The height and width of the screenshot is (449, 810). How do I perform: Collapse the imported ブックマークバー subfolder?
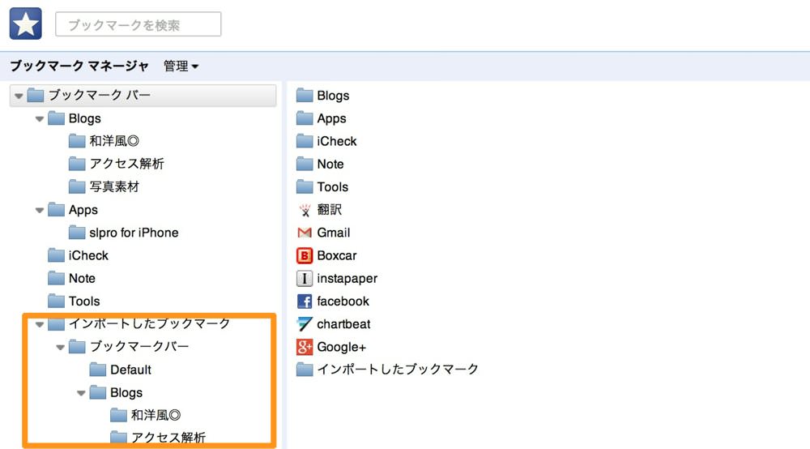pos(61,347)
